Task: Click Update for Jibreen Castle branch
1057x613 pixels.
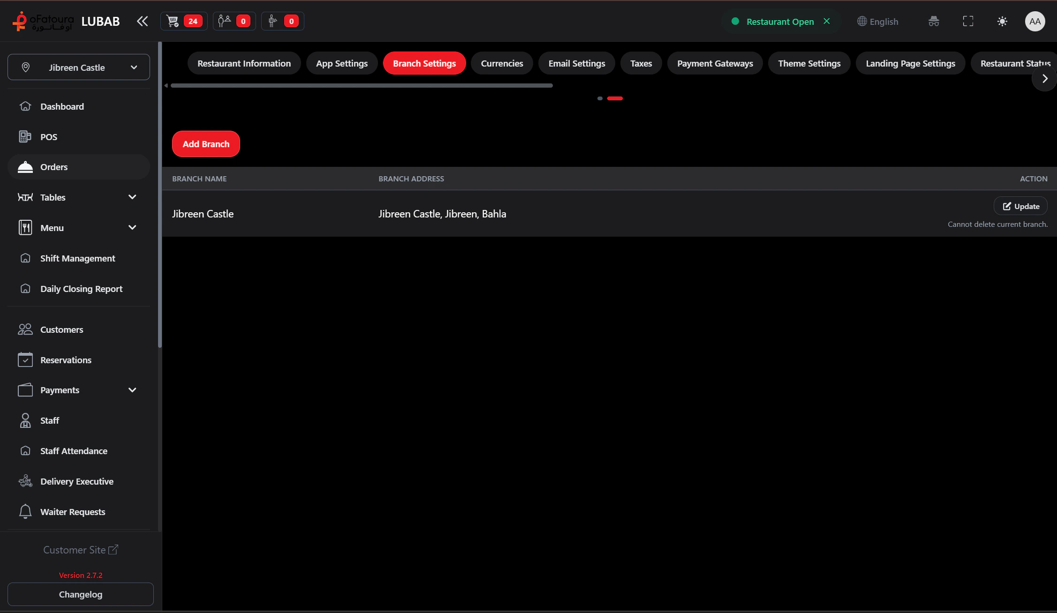Action: tap(1020, 206)
